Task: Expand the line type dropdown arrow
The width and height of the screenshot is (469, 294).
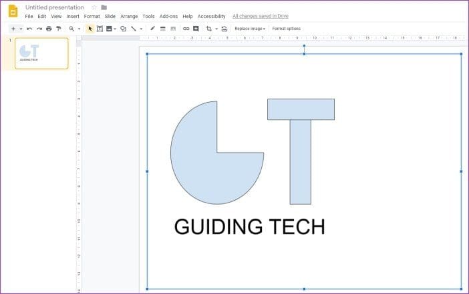Action: click(x=141, y=29)
